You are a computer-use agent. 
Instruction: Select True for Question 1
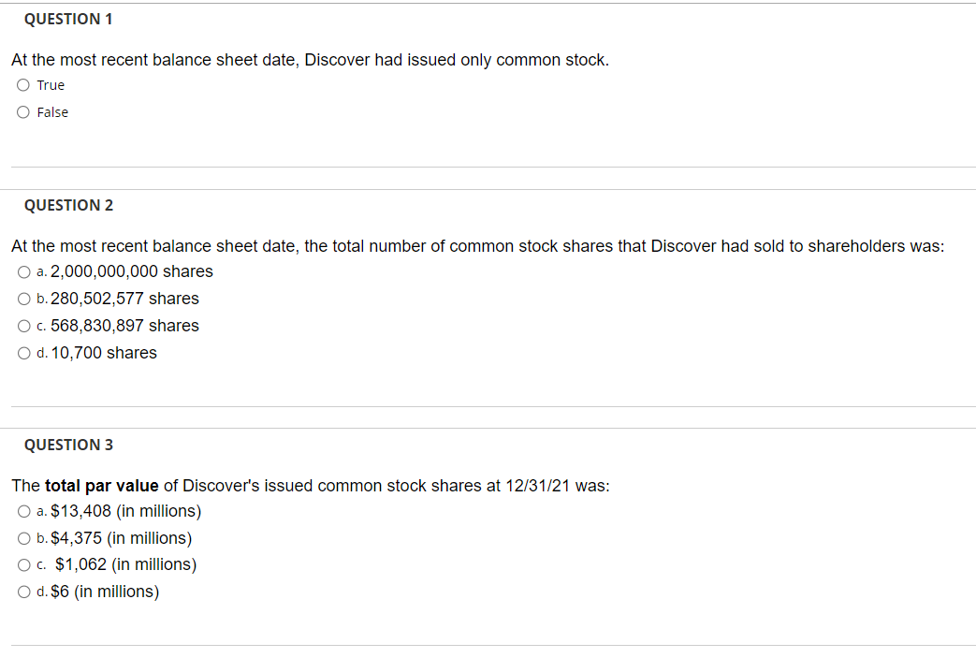point(22,84)
